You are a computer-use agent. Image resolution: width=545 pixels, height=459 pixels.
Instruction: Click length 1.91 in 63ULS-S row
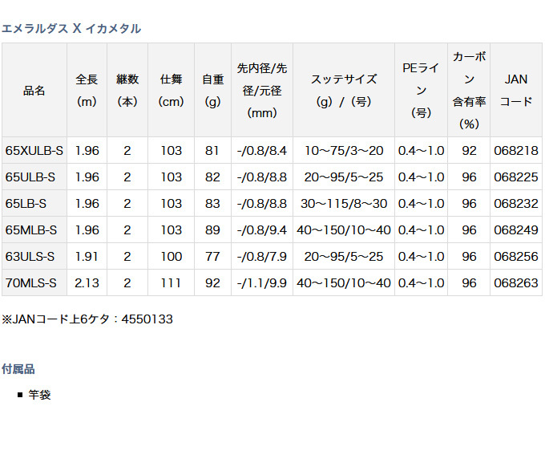pos(87,257)
